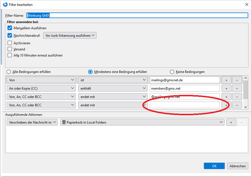This screenshot has width=251, height=177.
Task: Click the Thunderbird icon in title bar
Action: (x=5, y=4)
